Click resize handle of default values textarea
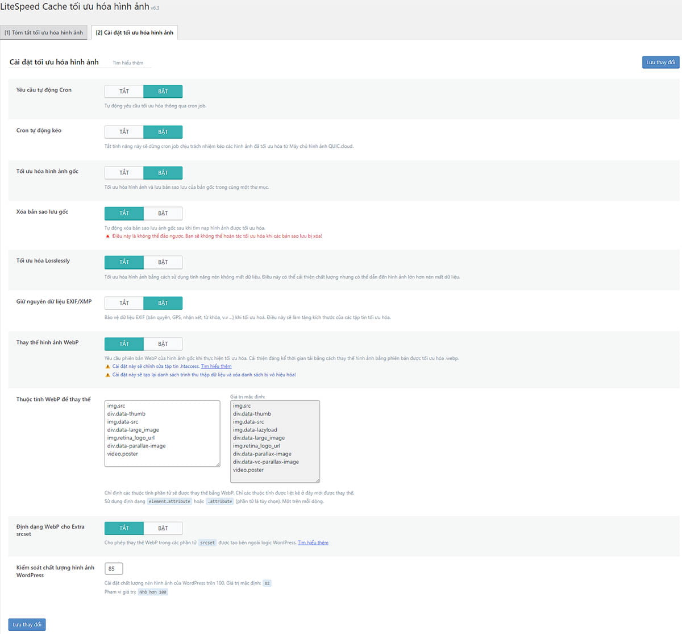Viewport: 682px width, 634px height. (x=317, y=480)
